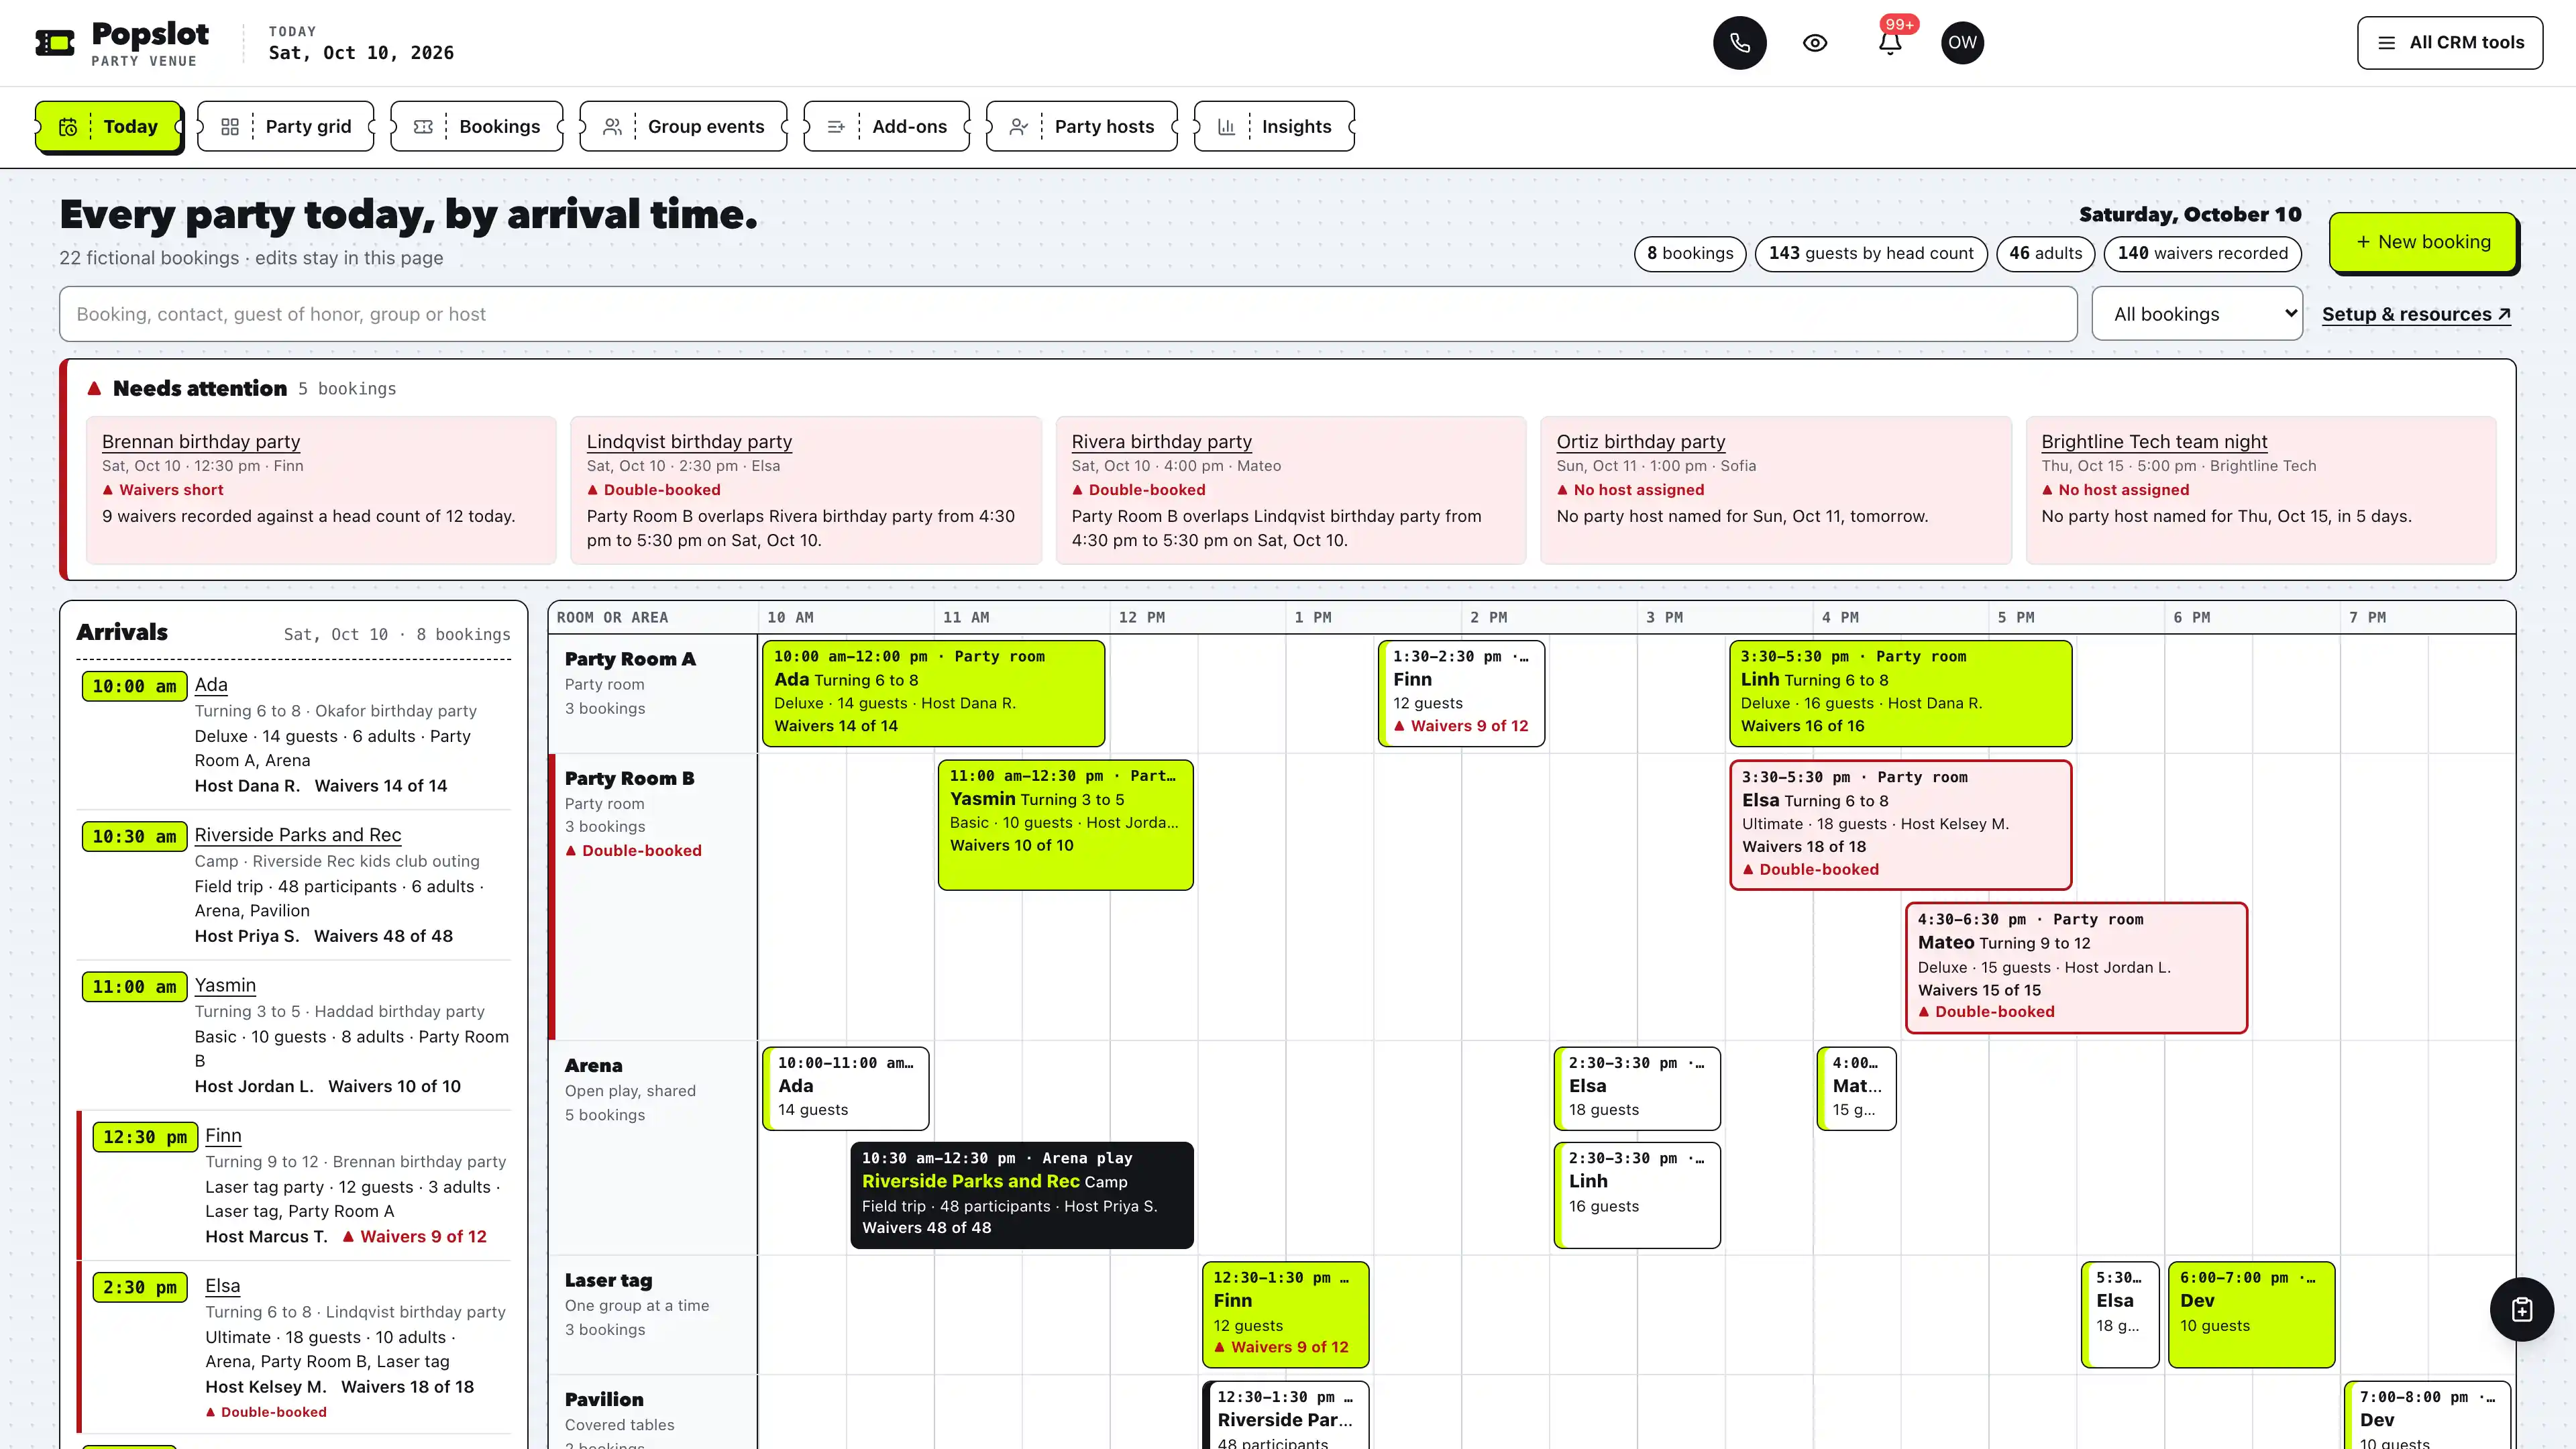Click the New booking button
Viewport: 2576px width, 1449px height.
coord(2422,242)
